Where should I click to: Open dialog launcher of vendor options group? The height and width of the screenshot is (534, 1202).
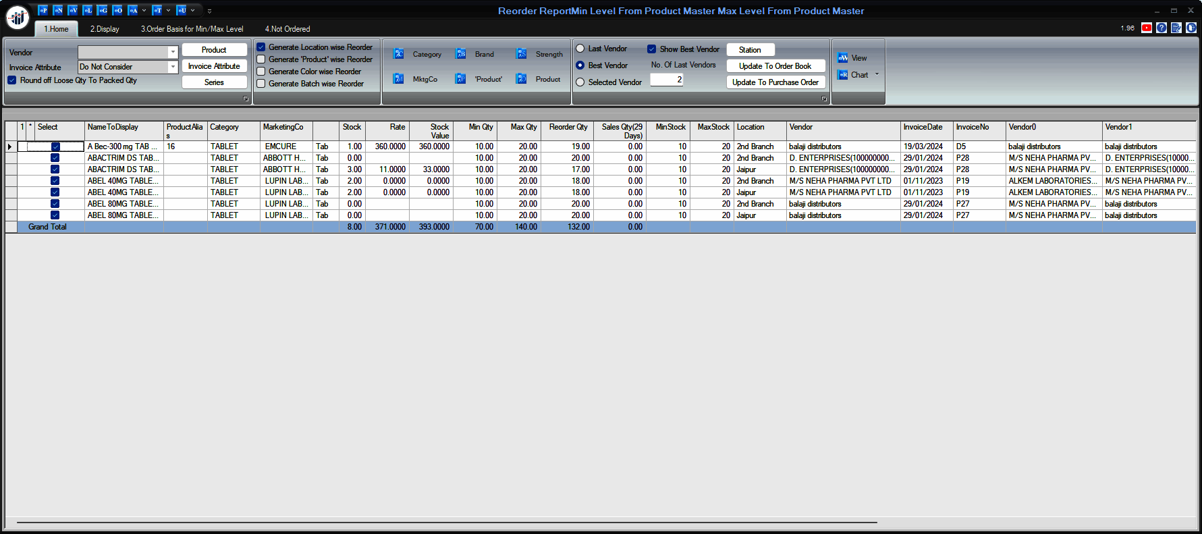[824, 99]
